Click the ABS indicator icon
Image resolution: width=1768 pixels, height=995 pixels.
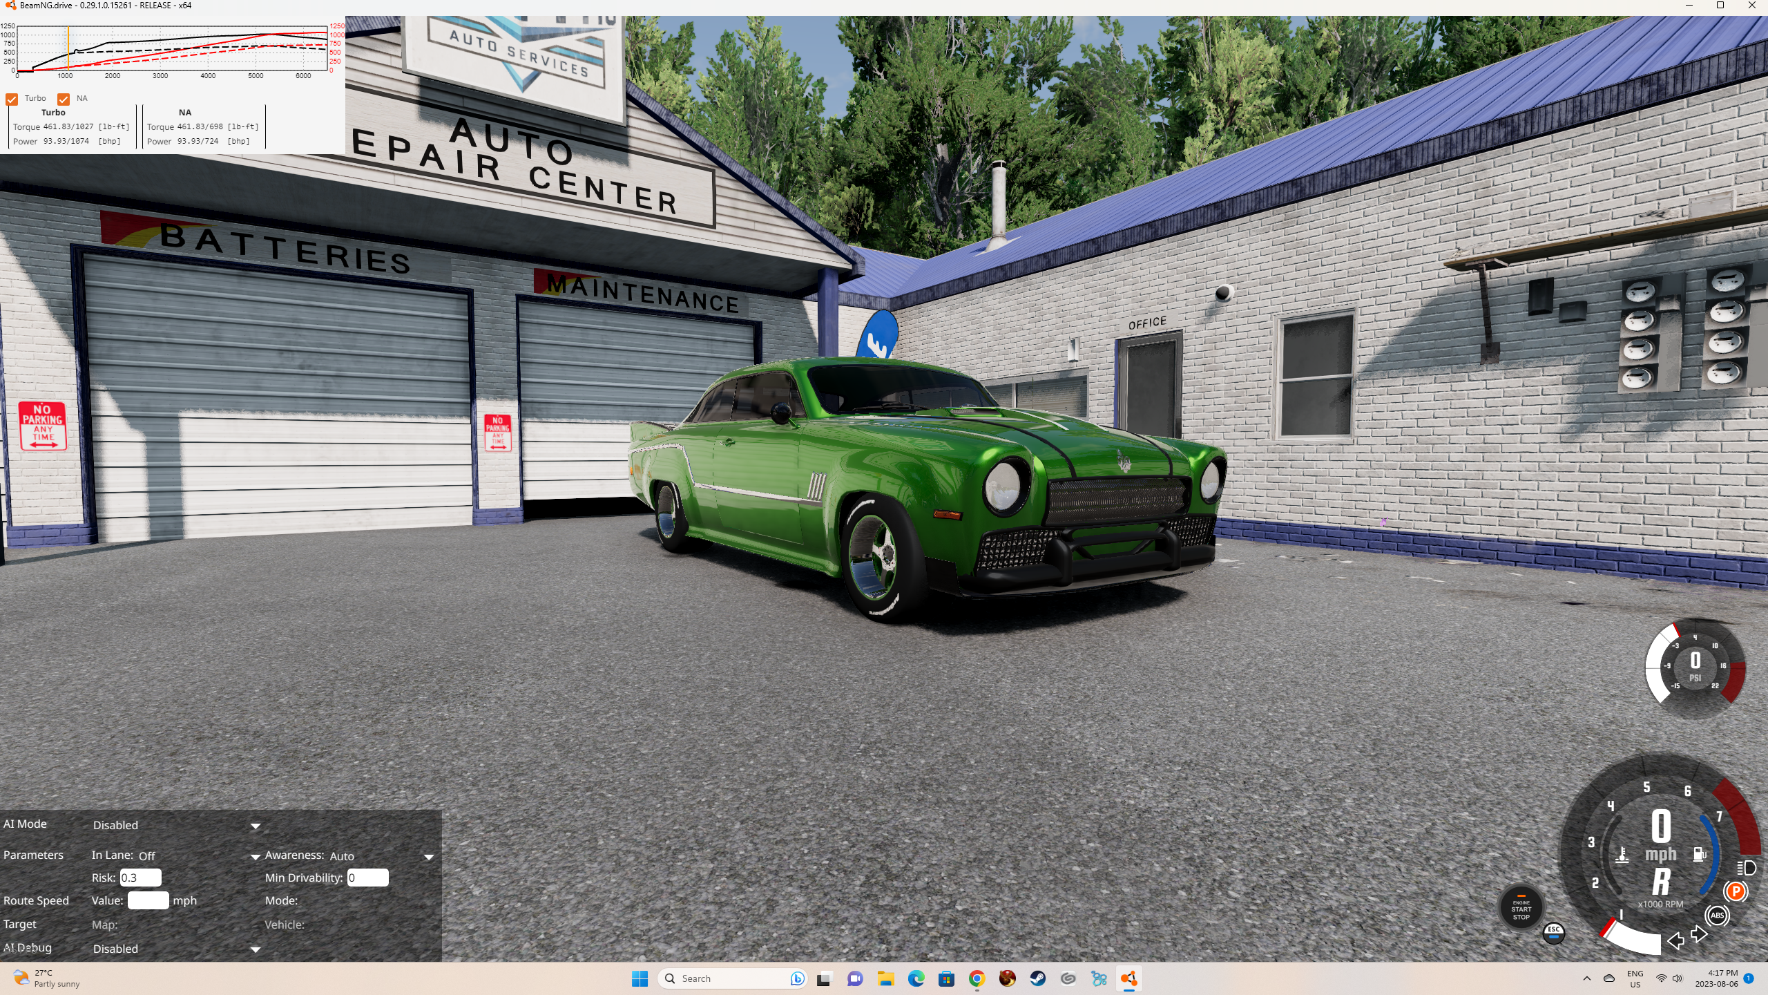tap(1717, 916)
